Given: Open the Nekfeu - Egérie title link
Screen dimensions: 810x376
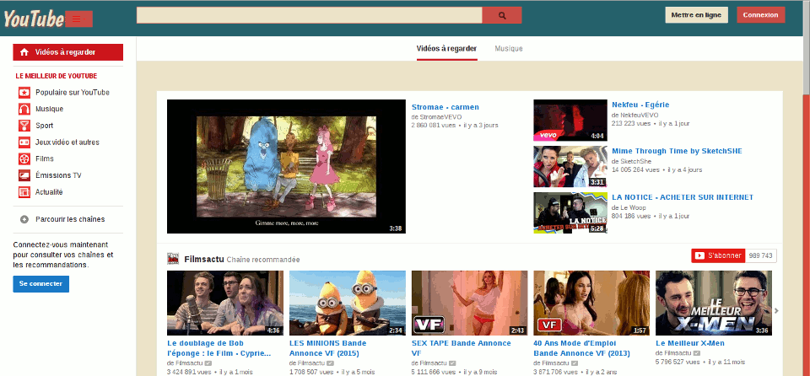Looking at the screenshot, I should (640, 105).
